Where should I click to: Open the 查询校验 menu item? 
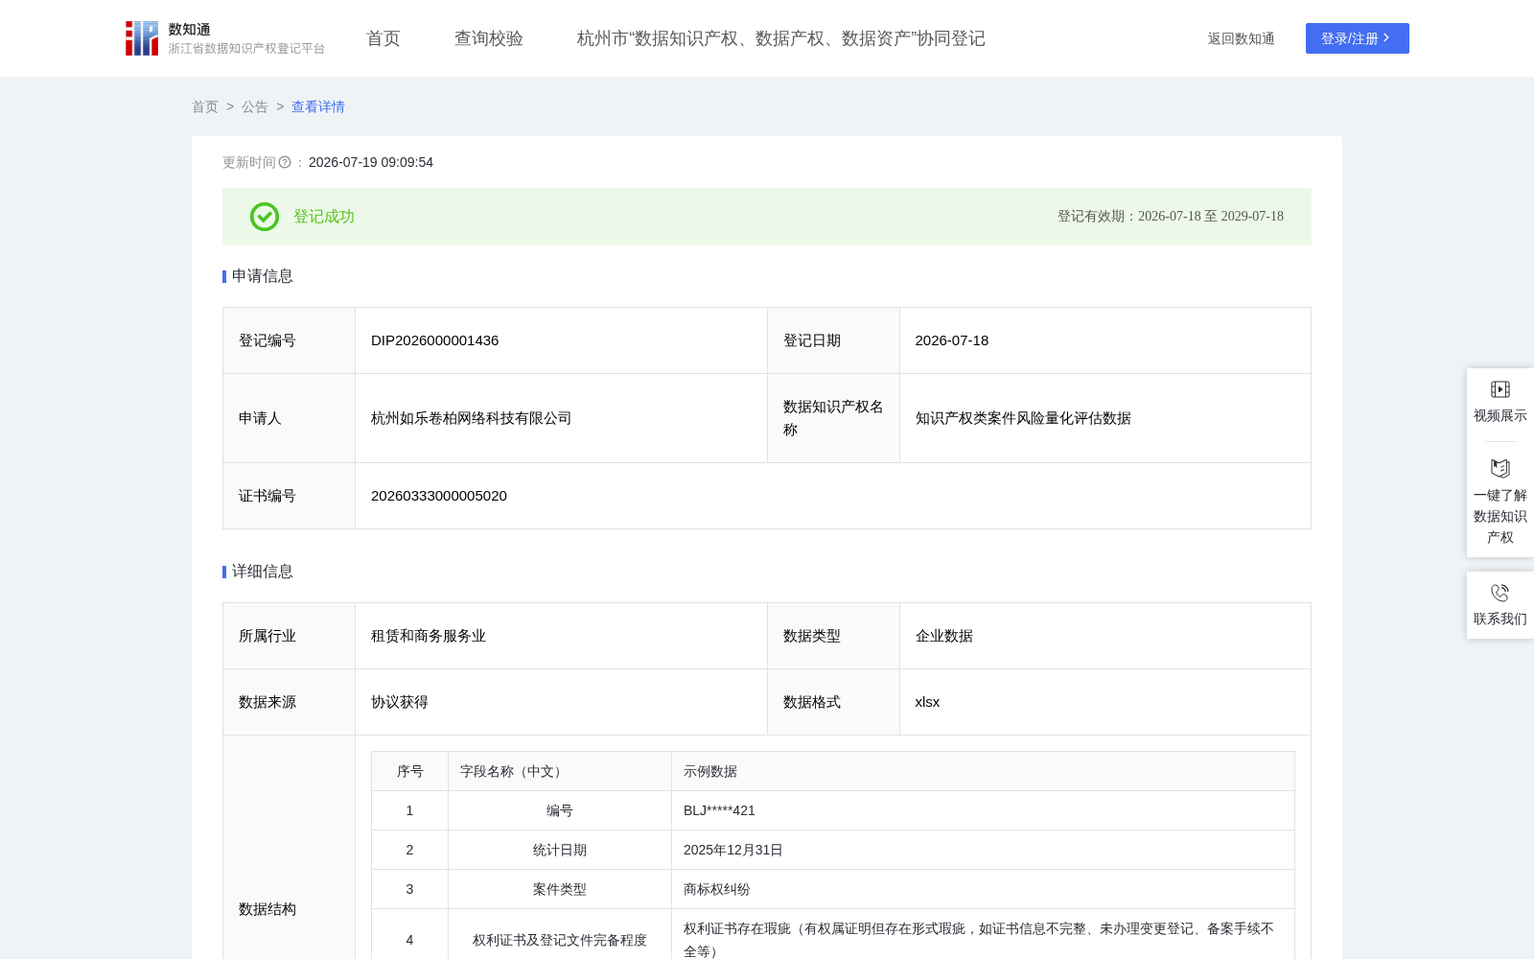(489, 38)
